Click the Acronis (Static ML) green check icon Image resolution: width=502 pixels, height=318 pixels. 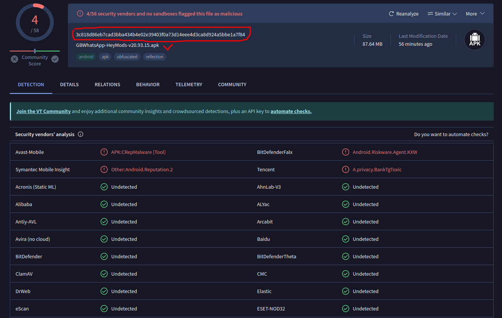pos(104,187)
